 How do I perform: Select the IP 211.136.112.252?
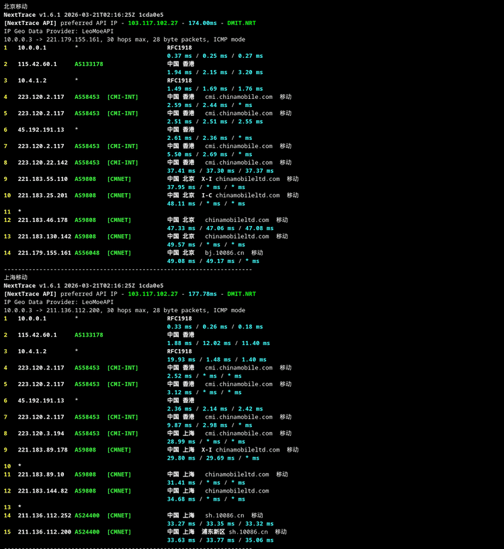pyautogui.click(x=44, y=515)
